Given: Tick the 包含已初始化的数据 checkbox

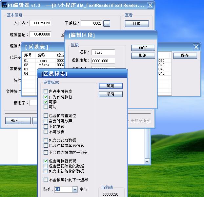Looking at the screenshot, I should click(46, 166).
